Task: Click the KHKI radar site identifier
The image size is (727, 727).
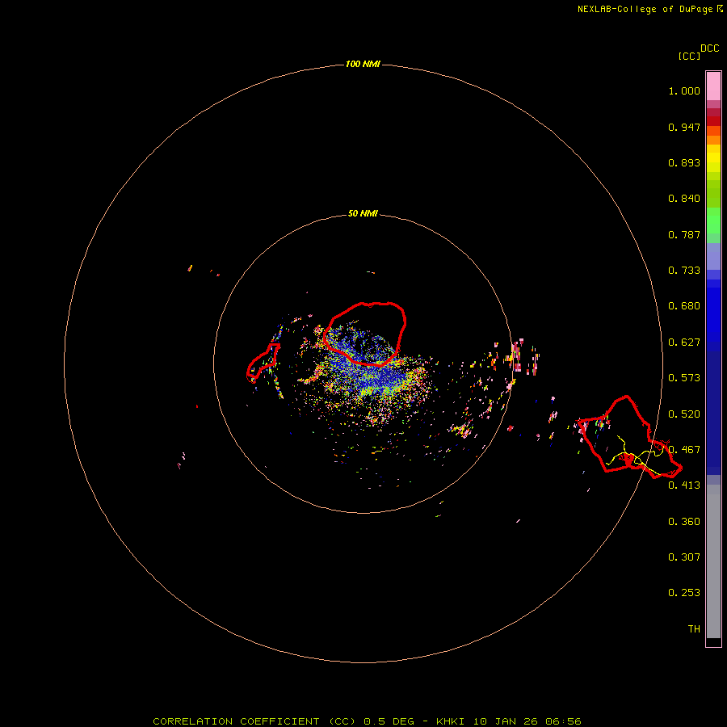Action: point(452,721)
